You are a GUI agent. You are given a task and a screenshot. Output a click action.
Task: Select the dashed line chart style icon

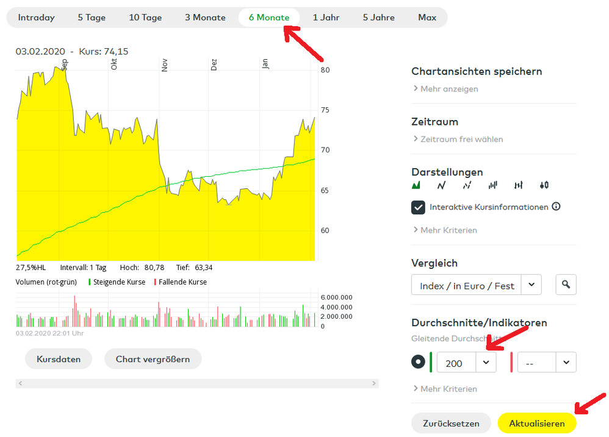click(x=467, y=185)
